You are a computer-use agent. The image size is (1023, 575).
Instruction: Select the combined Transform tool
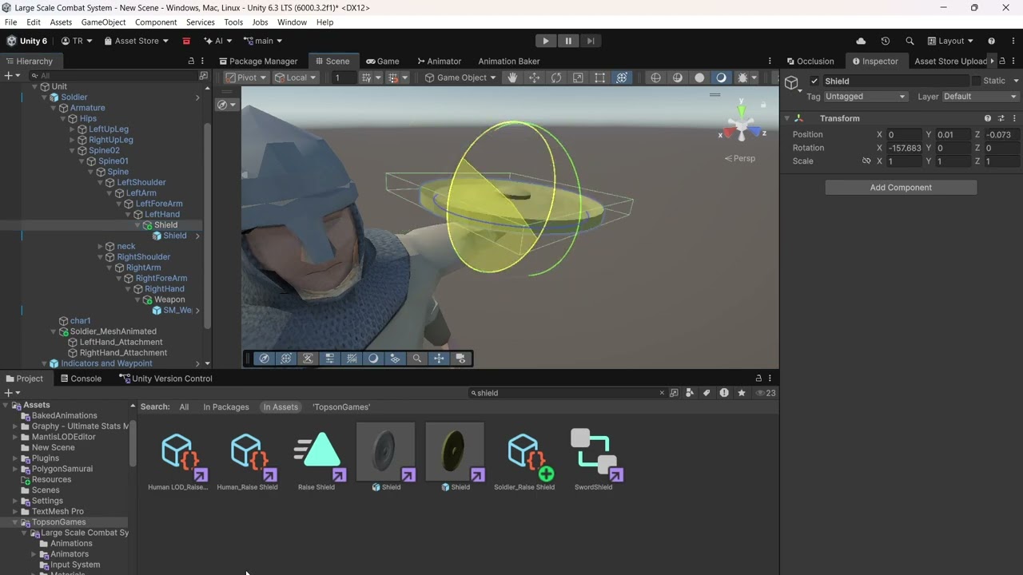pos(622,77)
